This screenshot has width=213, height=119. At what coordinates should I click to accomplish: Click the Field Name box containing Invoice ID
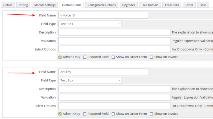click(103, 15)
